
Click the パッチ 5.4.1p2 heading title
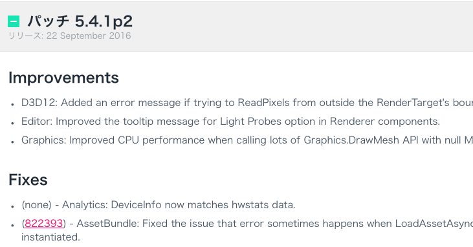tap(80, 21)
